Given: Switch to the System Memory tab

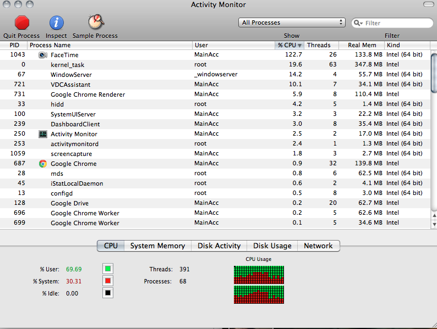Looking at the screenshot, I should (x=157, y=246).
